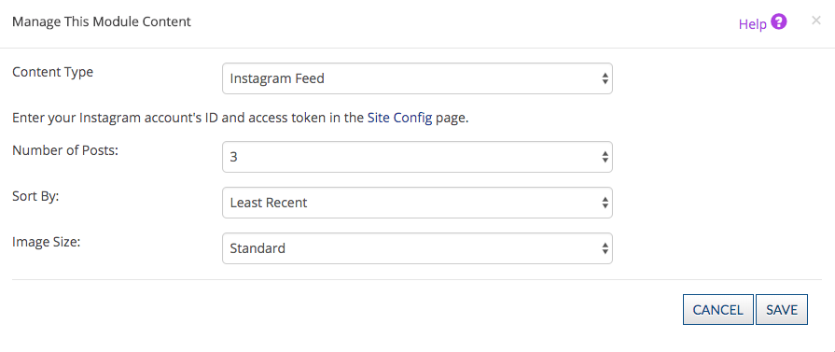Click the Image Size label
Image resolution: width=835 pixels, height=352 pixels.
tap(46, 242)
